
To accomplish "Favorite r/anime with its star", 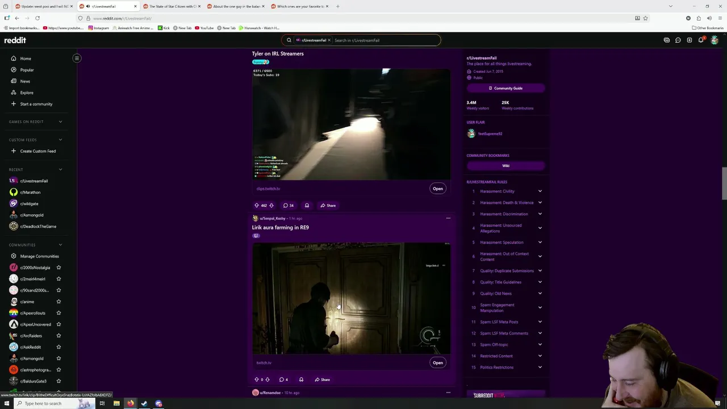I will (x=59, y=302).
